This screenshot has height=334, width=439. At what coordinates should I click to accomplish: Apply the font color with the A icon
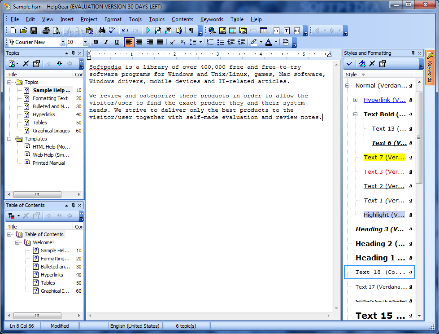269,42
